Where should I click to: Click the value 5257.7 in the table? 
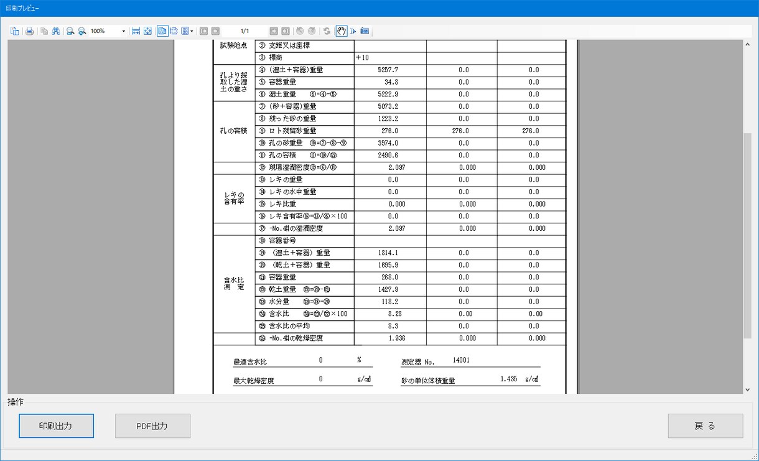click(388, 70)
